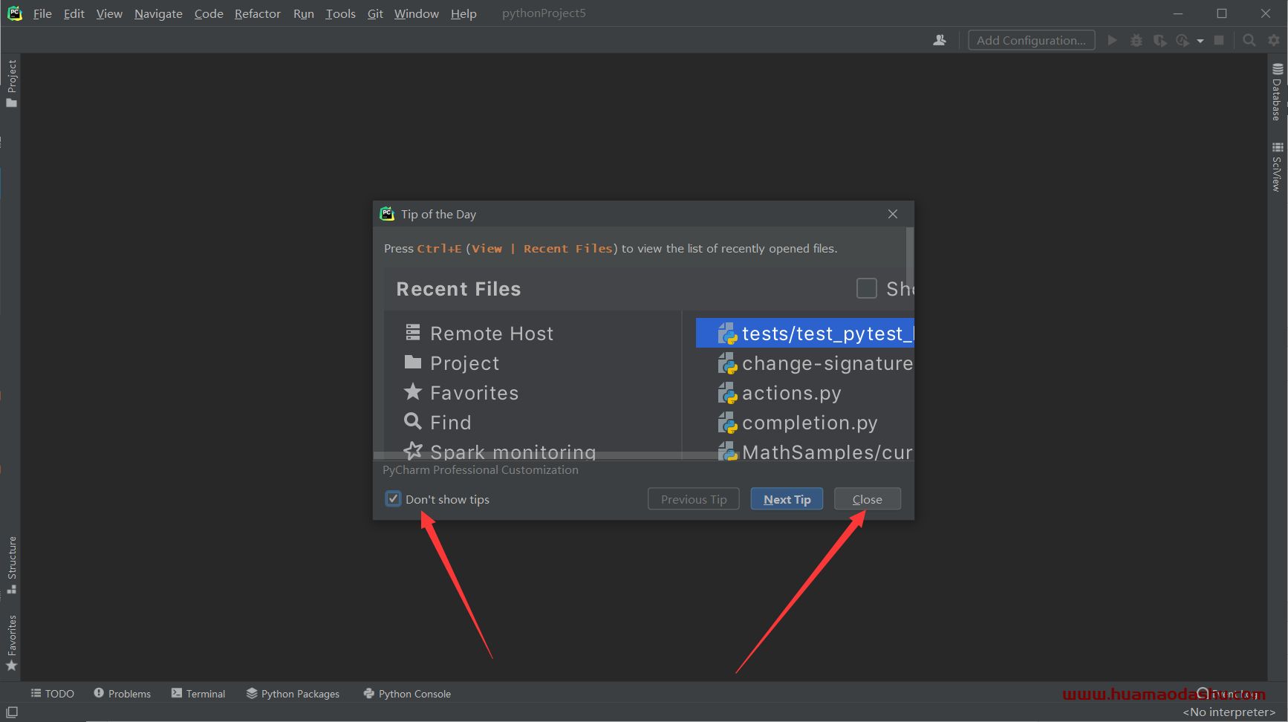
Task: Click the Debug bug icon
Action: click(x=1136, y=40)
